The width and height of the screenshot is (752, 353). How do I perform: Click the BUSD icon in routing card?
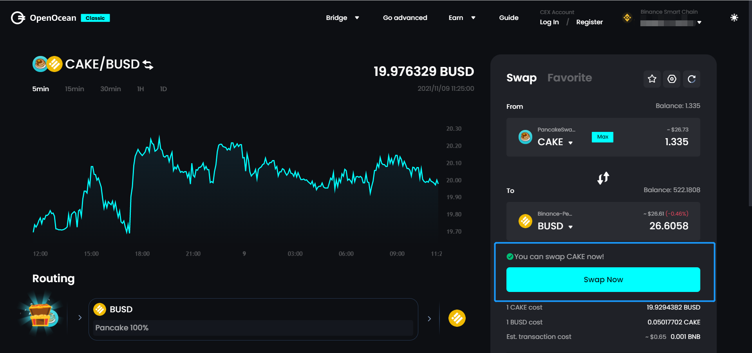pos(99,309)
